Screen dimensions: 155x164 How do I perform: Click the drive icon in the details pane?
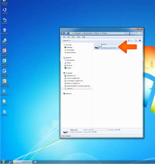[66, 132]
